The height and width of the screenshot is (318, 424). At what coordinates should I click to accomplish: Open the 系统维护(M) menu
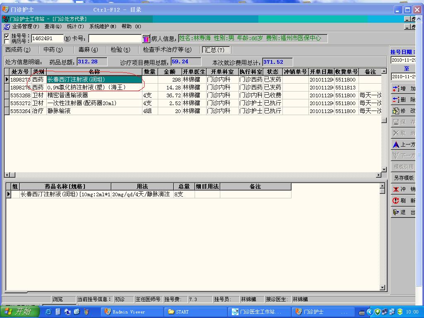[103, 26]
